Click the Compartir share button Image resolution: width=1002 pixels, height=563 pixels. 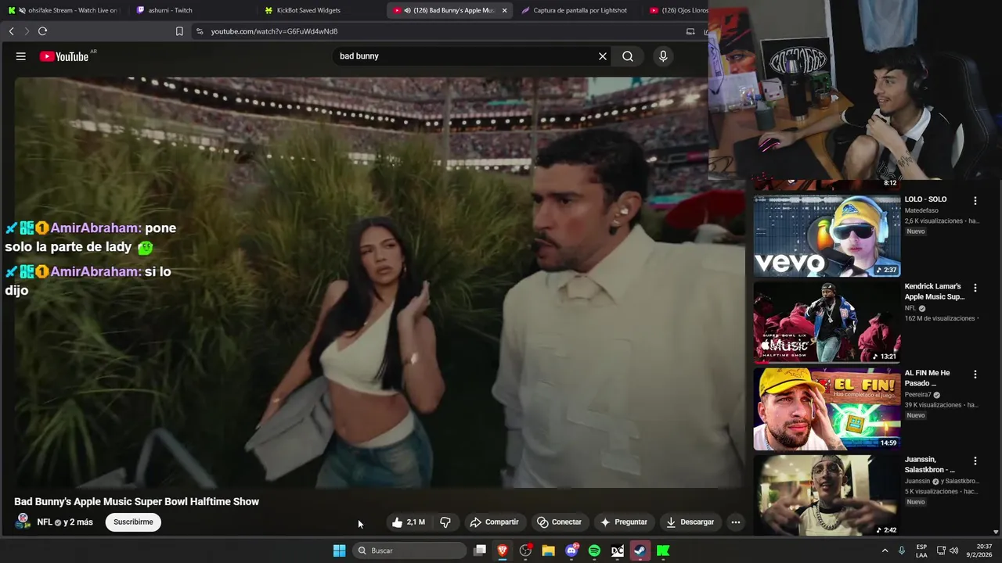point(494,522)
